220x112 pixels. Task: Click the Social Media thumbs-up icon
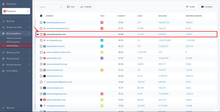coord(4,71)
